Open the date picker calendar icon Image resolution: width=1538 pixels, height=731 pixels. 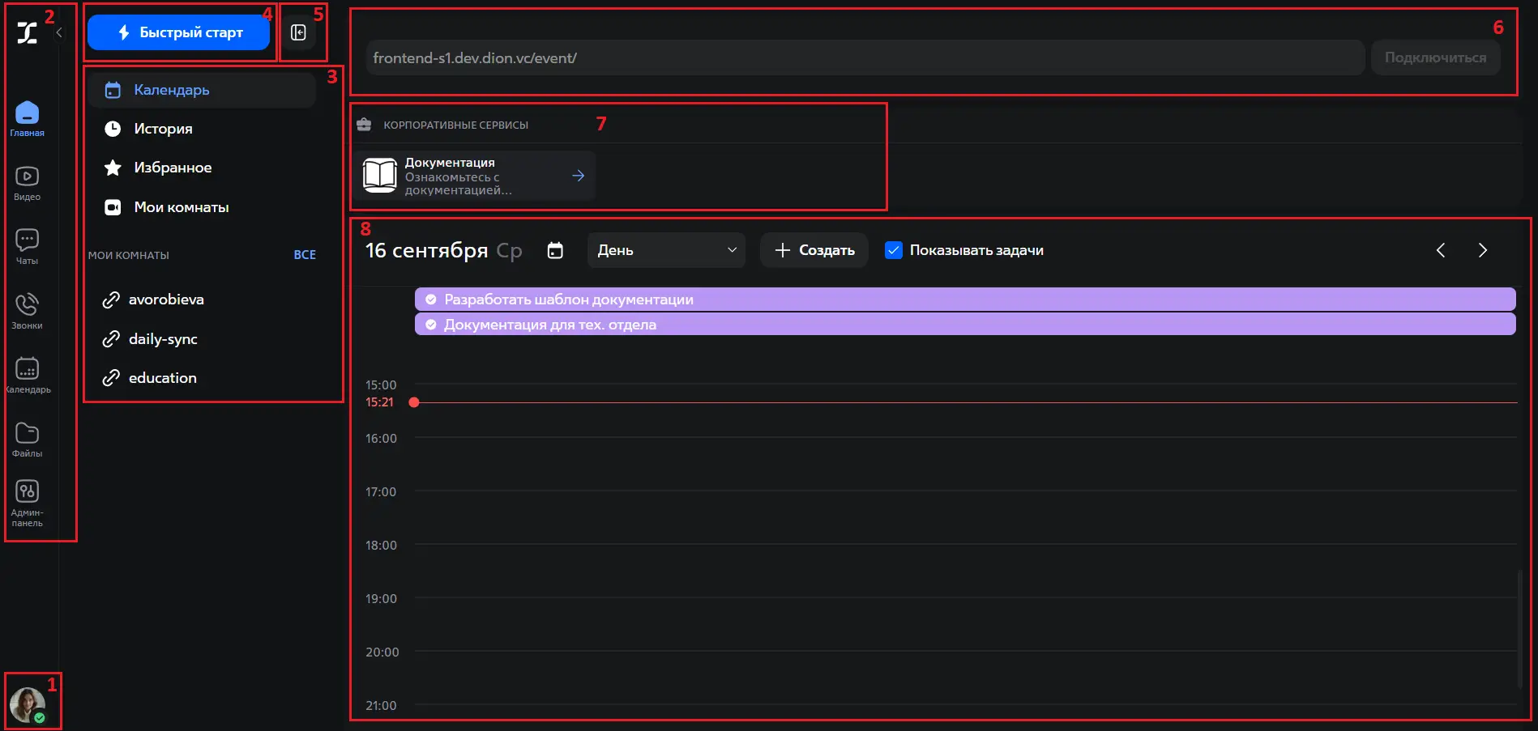[x=555, y=250]
